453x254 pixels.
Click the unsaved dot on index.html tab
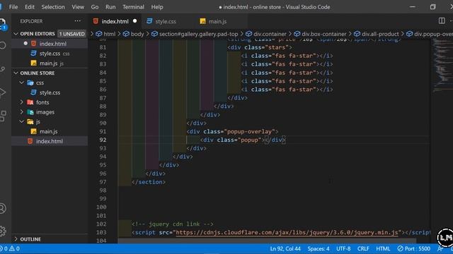135,21
